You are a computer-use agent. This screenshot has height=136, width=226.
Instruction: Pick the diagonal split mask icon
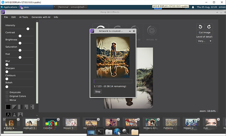14,107
